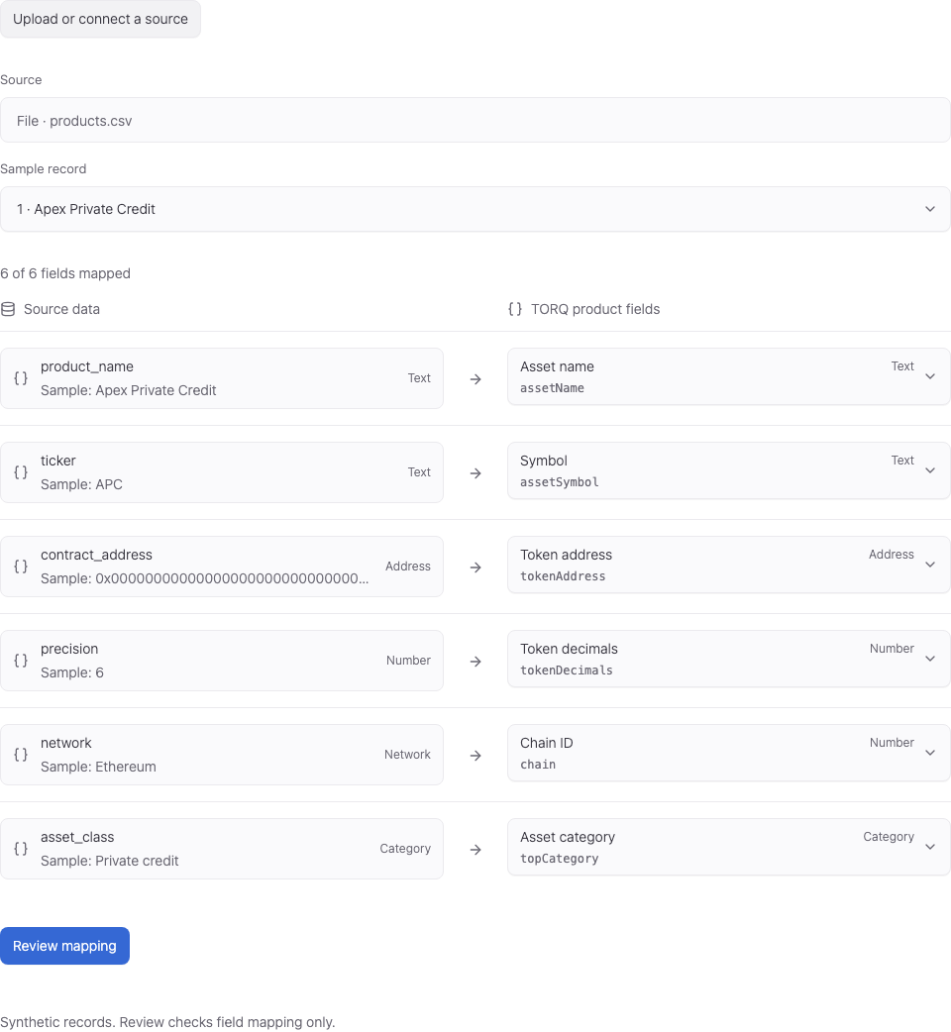This screenshot has height=1032, width=951.
Task: Click the braces icon on the network card
Action: pos(21,755)
